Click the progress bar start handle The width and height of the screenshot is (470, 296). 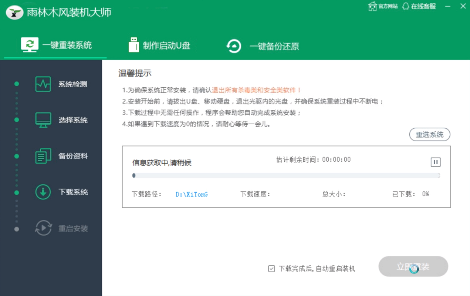(134, 175)
